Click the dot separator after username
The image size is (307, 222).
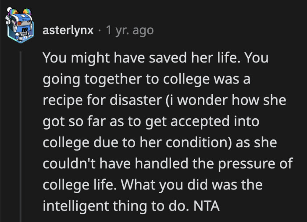tap(101, 30)
